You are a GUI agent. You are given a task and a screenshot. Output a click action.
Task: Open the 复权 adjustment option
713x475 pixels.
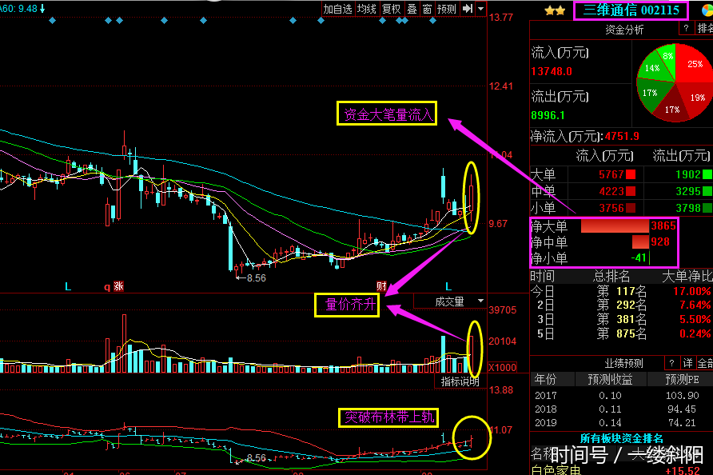click(391, 9)
